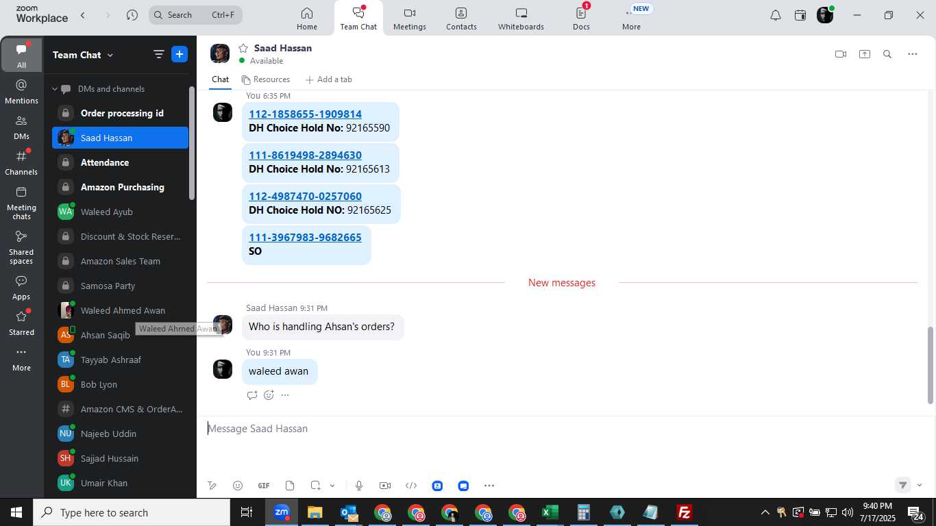Open your profile avatar menu
936x526 pixels.
(825, 15)
